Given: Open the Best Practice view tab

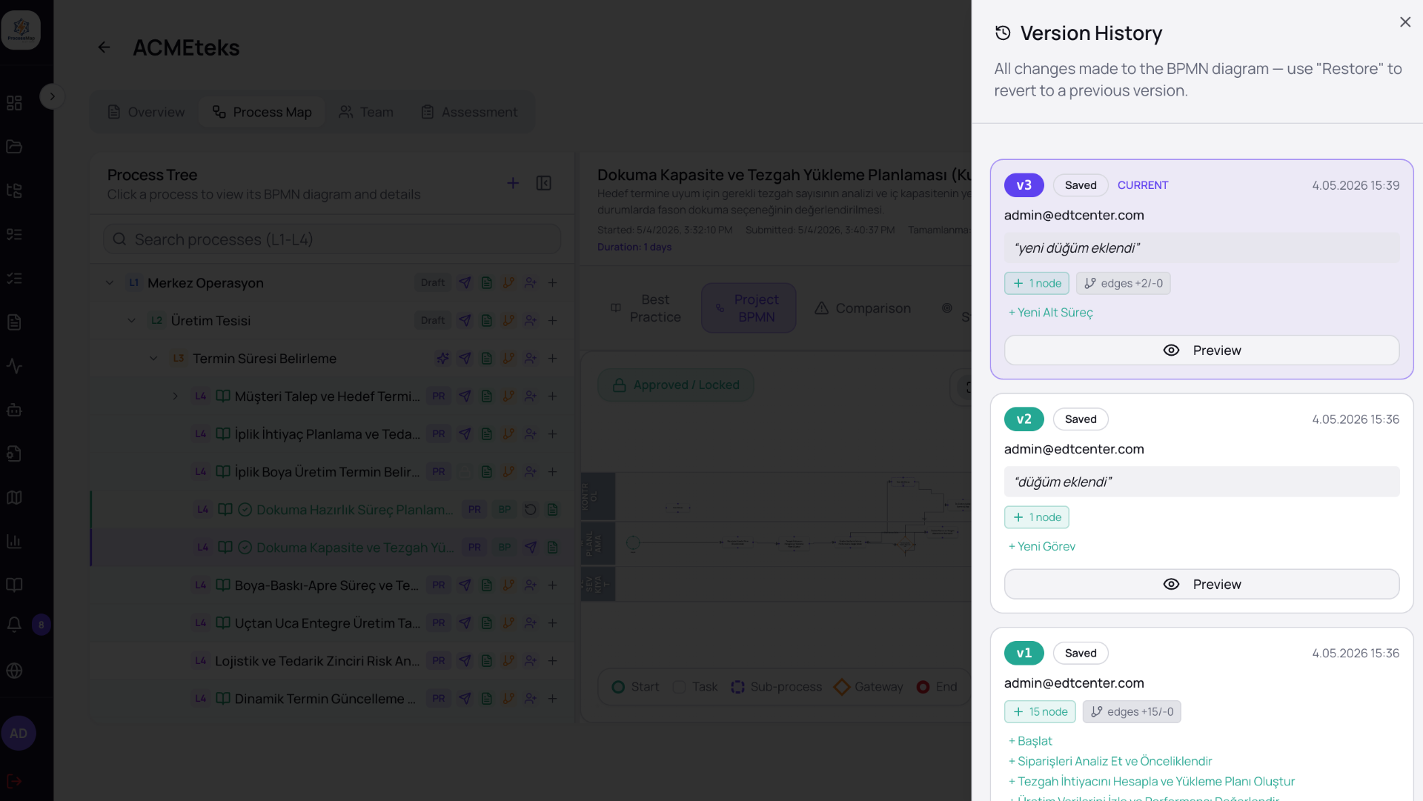Looking at the screenshot, I should tap(646, 308).
